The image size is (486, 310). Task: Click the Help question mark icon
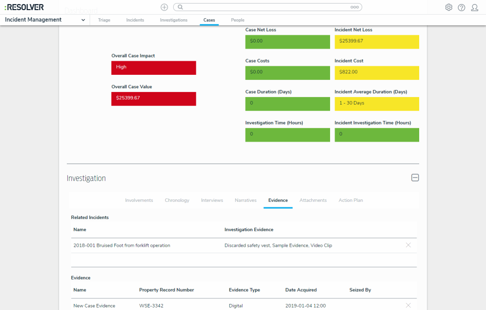point(461,7)
